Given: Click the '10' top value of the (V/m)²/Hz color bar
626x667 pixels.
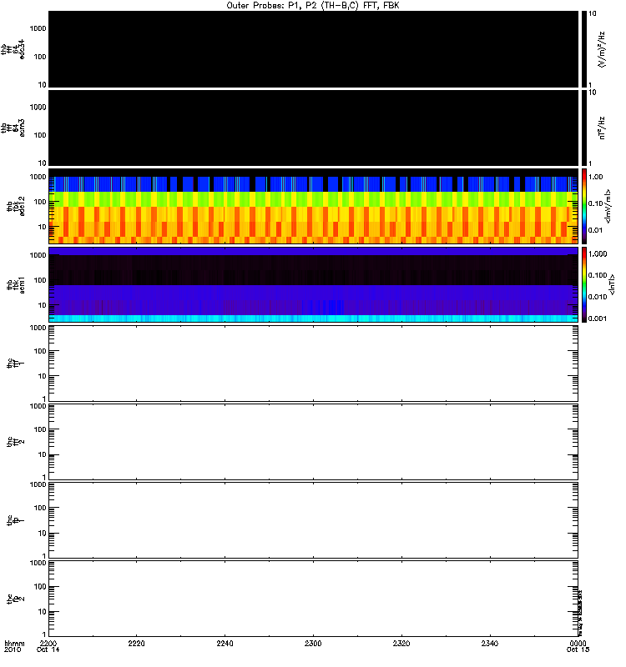Looking at the screenshot, I should [593, 13].
